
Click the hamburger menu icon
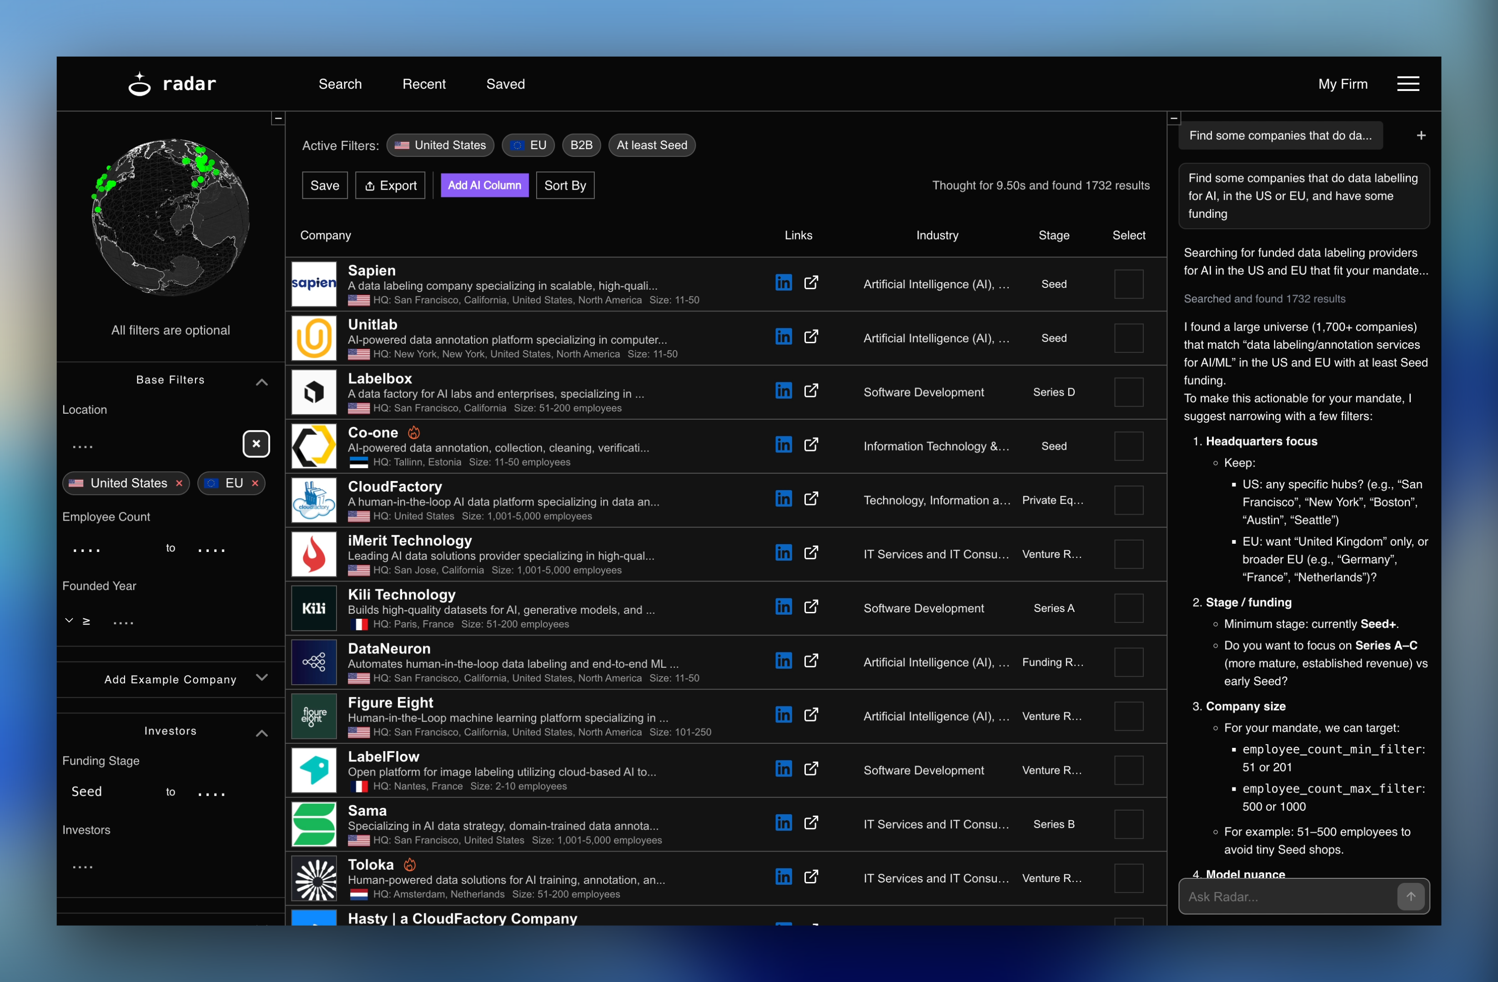[x=1408, y=84]
